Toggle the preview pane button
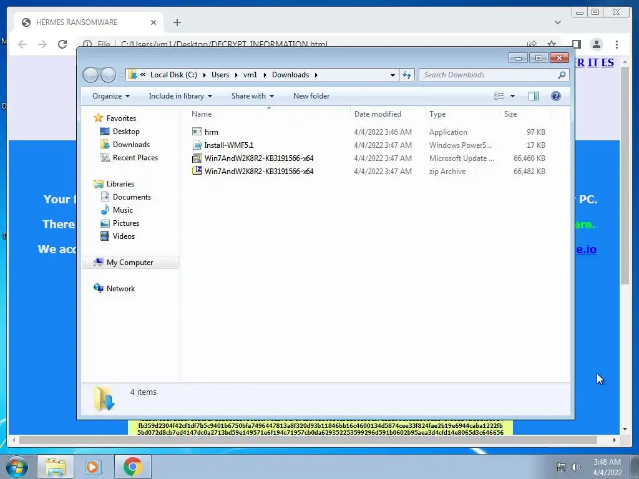 (533, 95)
